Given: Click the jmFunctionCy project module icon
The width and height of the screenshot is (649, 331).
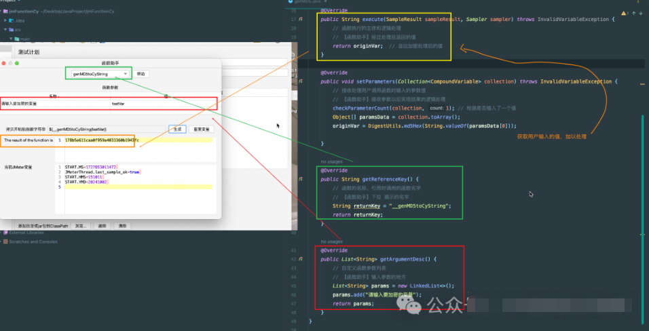Looking at the screenshot, I should tap(6, 12).
